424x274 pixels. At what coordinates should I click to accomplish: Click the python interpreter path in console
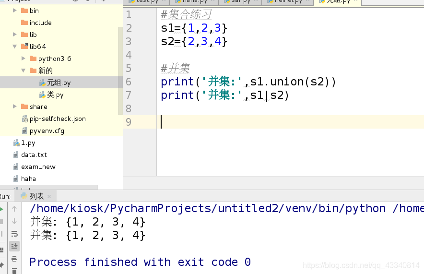[208, 209]
